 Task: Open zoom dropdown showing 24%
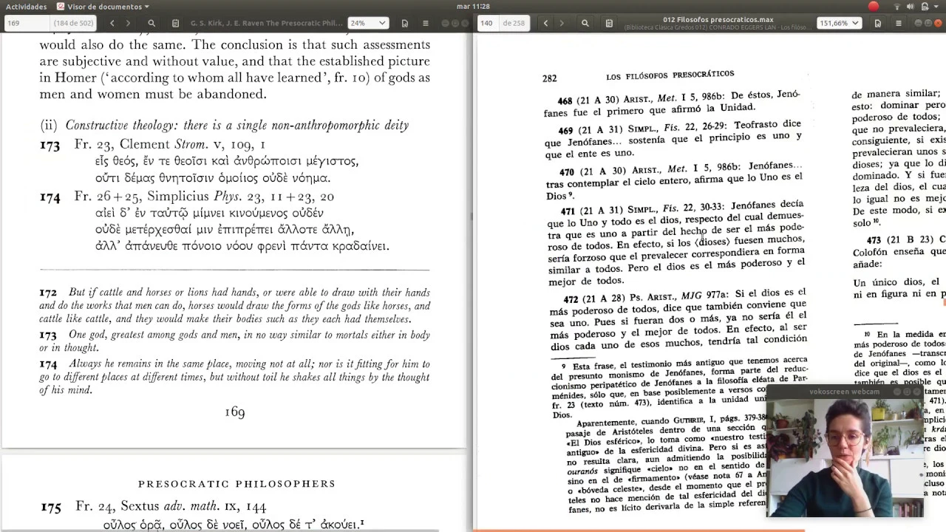point(368,23)
